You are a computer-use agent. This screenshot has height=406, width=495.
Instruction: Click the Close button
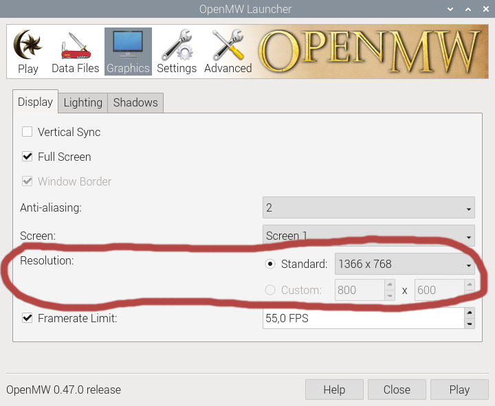click(397, 390)
